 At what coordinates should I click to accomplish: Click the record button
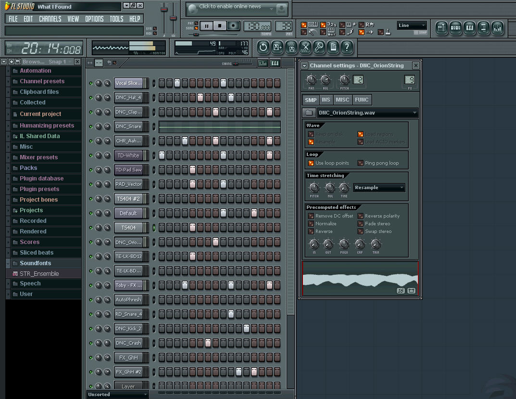point(233,26)
